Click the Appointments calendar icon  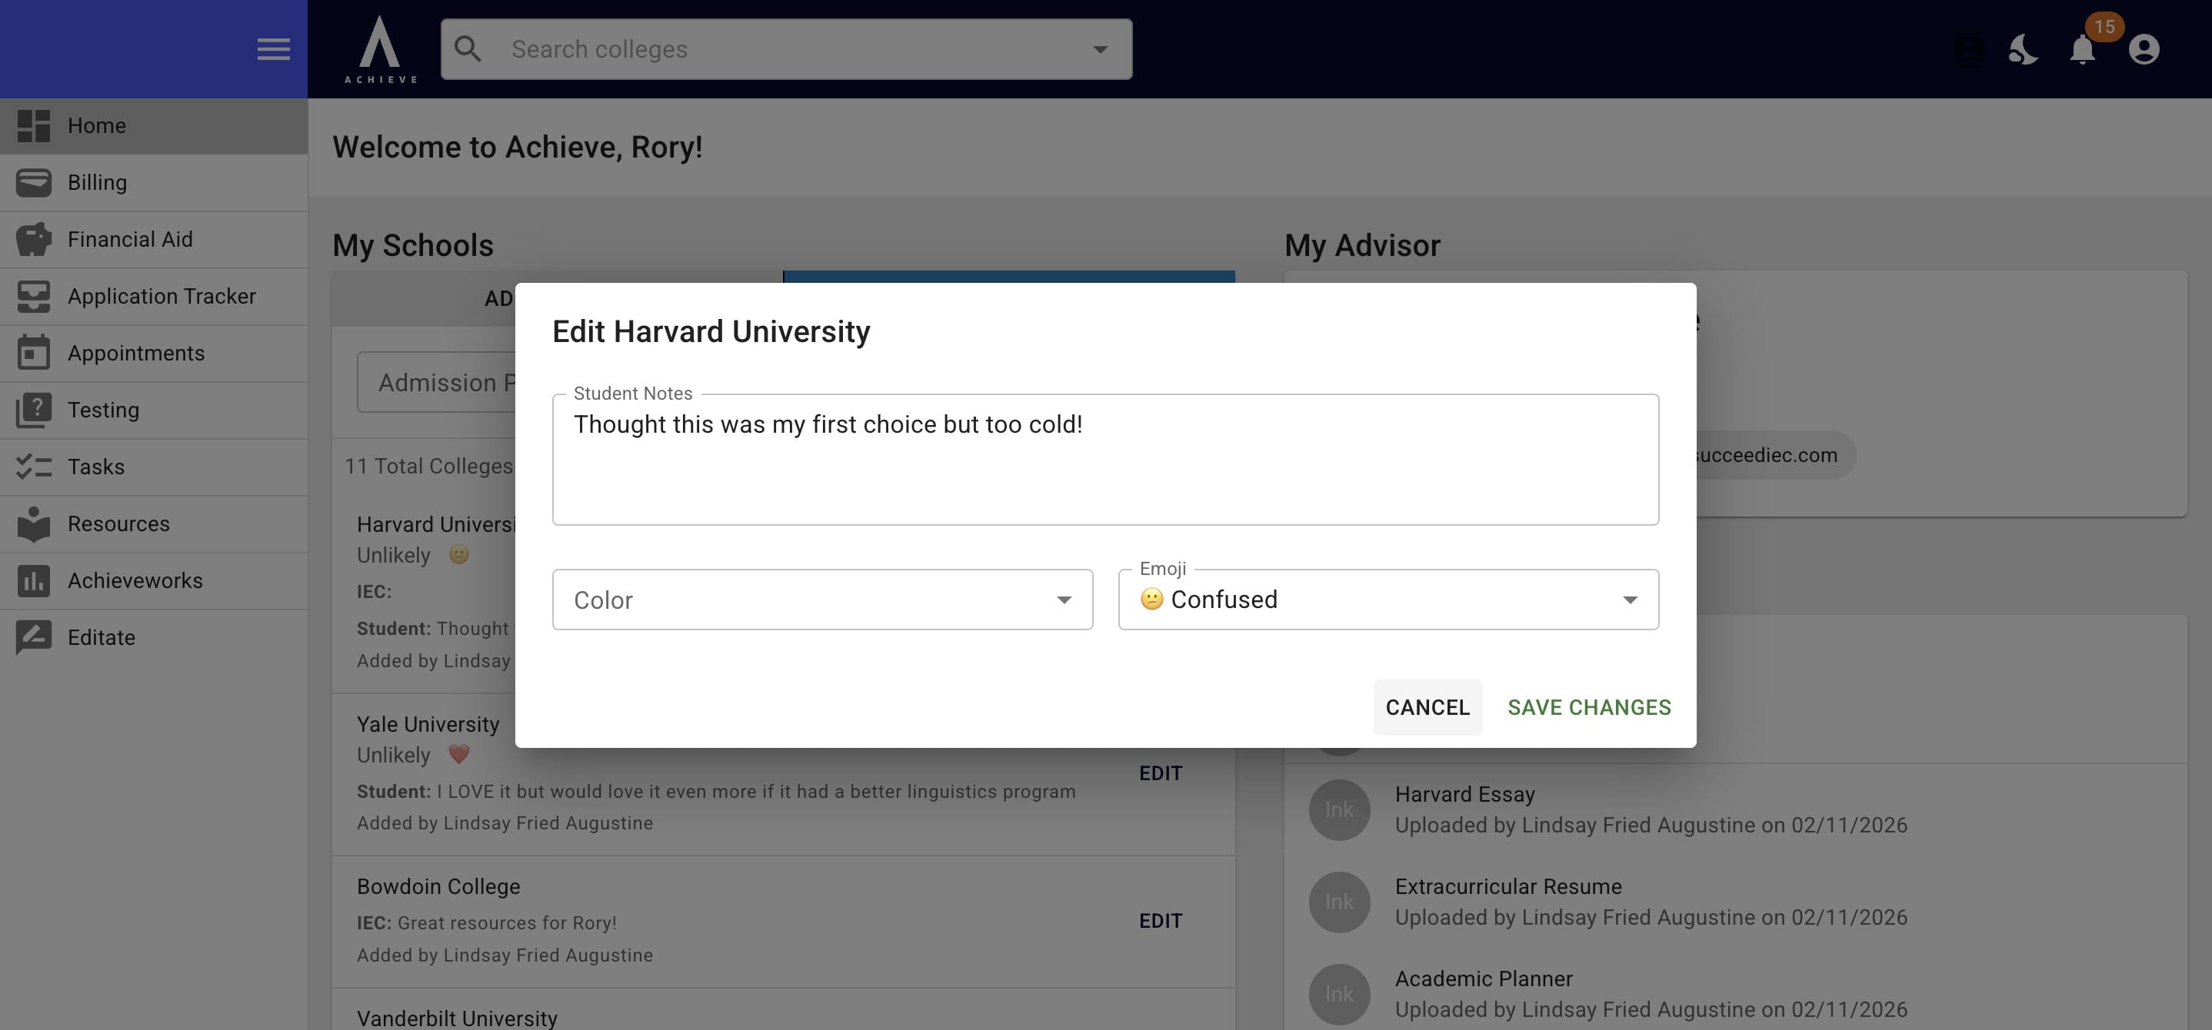[x=34, y=353]
